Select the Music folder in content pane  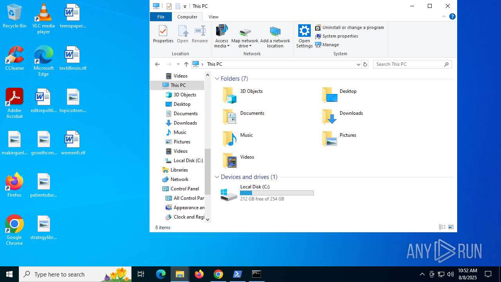pyautogui.click(x=238, y=139)
